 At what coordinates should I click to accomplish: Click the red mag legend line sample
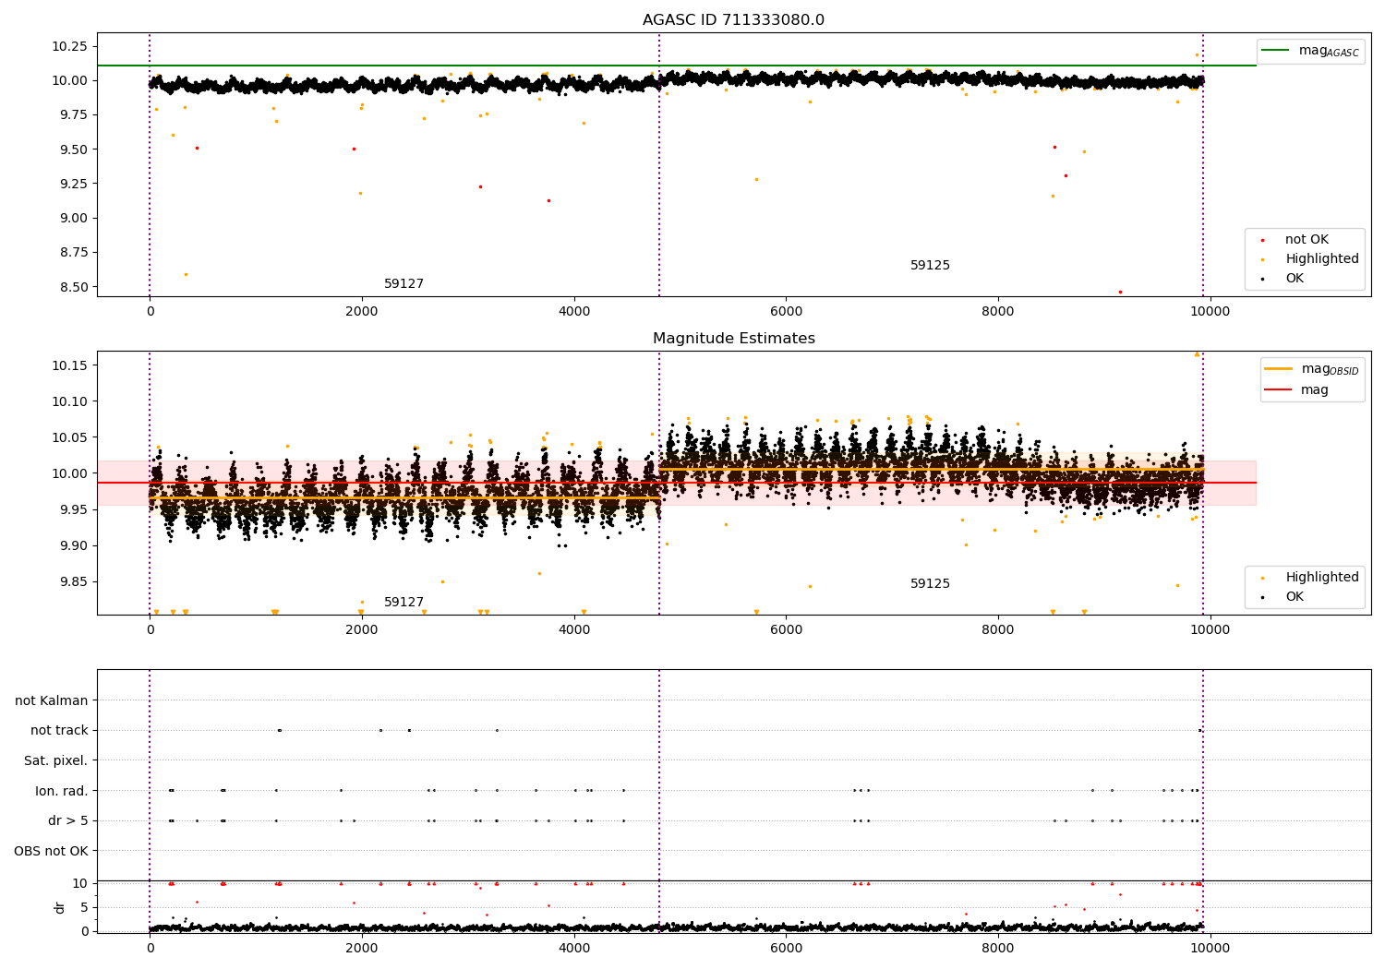coord(1279,390)
